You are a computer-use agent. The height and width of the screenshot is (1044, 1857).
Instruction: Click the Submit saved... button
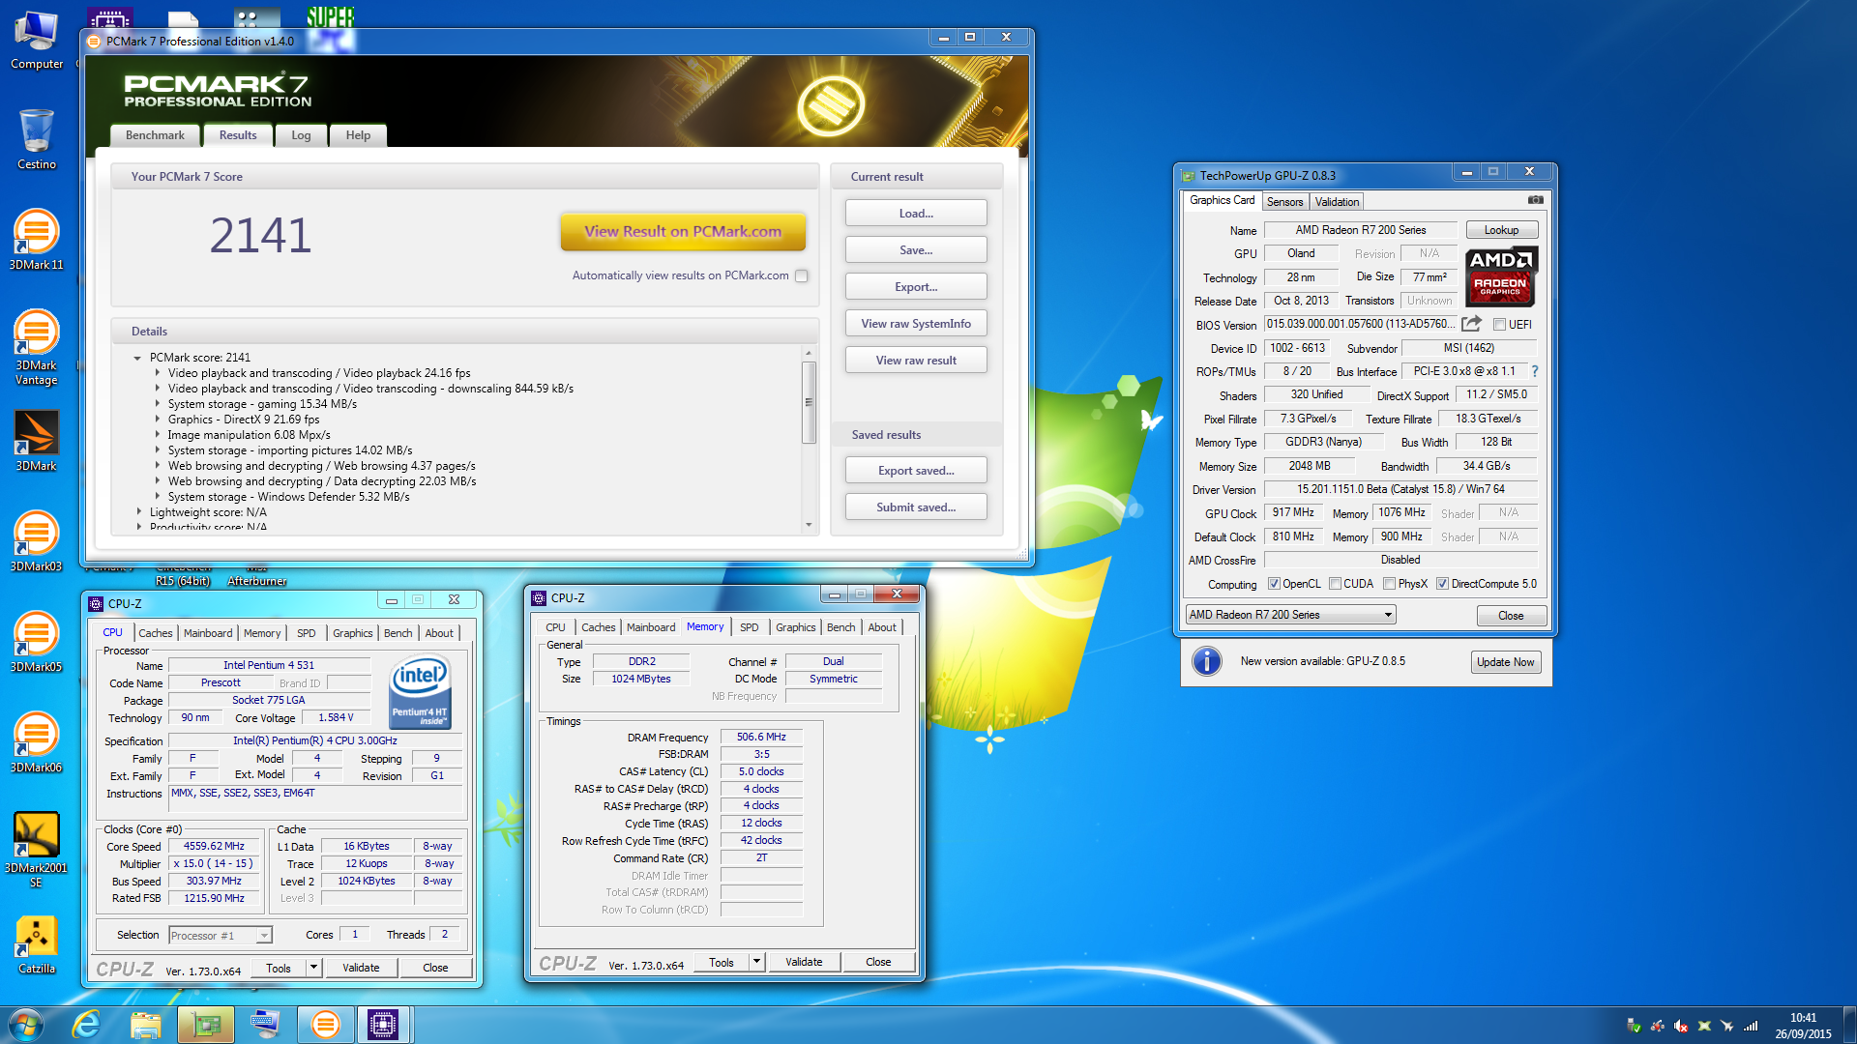point(916,507)
